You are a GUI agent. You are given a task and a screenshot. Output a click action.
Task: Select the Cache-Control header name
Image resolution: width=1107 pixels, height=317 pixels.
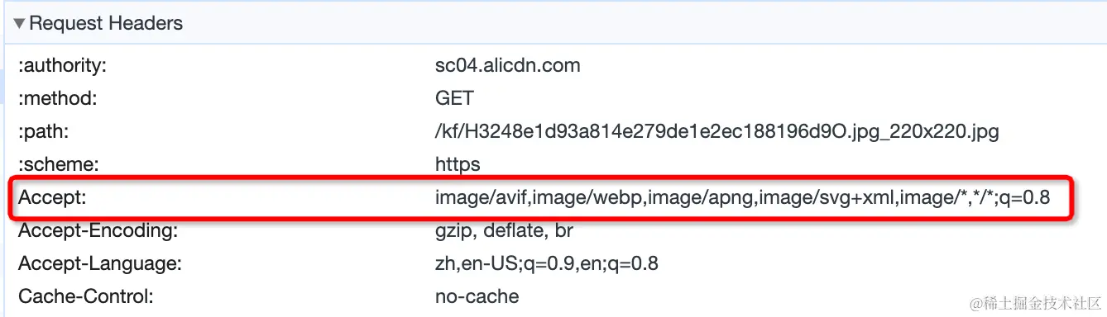click(x=86, y=296)
